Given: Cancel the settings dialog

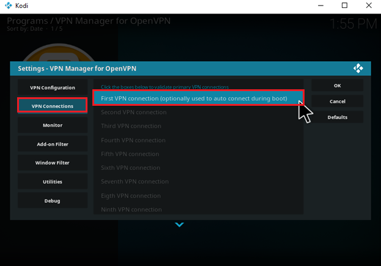Looking at the screenshot, I should click(337, 102).
